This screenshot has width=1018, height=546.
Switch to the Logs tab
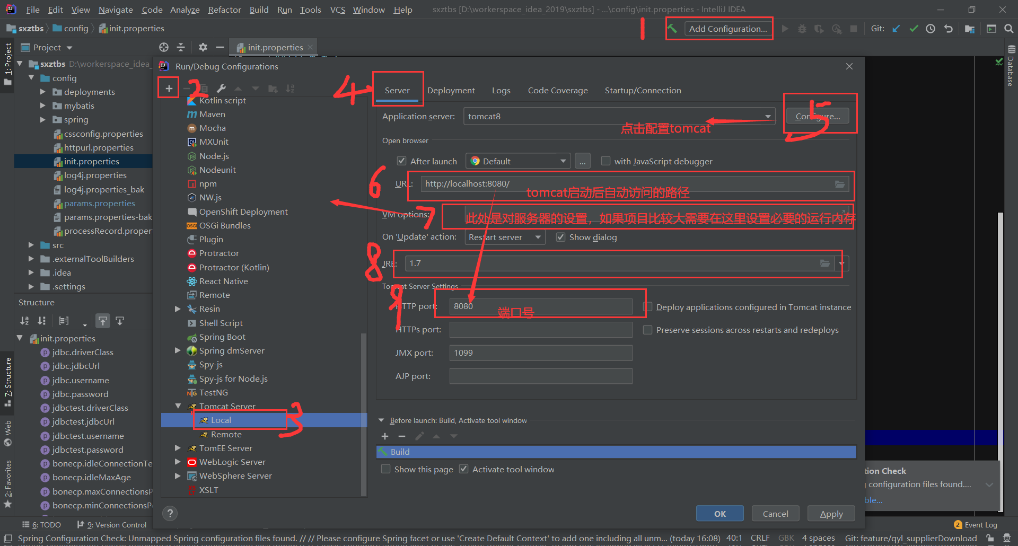click(501, 91)
